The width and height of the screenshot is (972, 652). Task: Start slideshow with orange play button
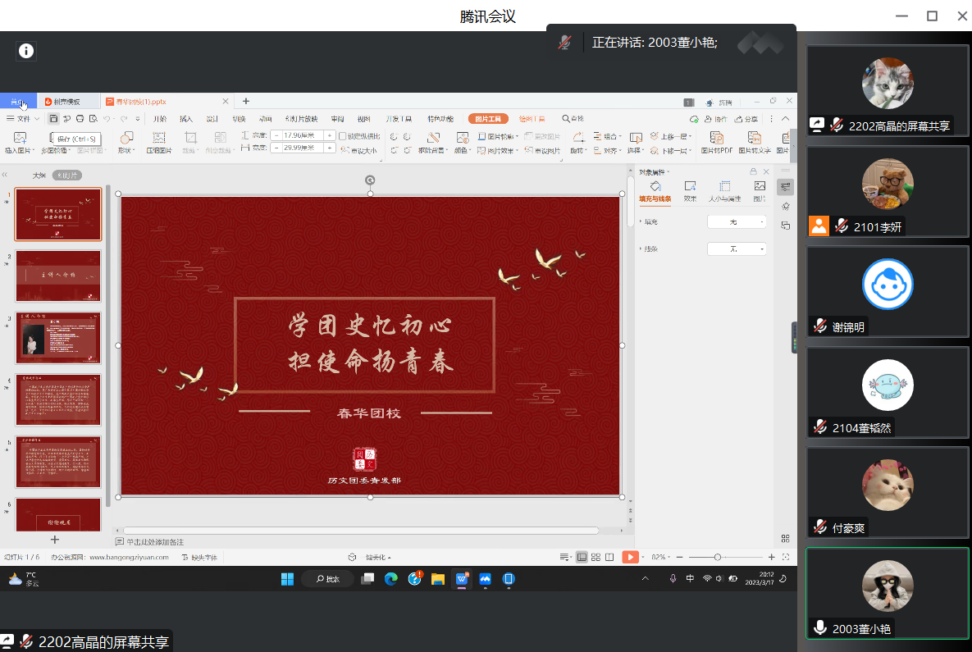pos(629,557)
